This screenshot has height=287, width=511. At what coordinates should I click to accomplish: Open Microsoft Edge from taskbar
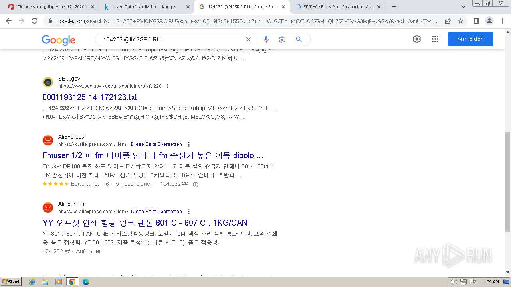pyautogui.click(x=85, y=282)
